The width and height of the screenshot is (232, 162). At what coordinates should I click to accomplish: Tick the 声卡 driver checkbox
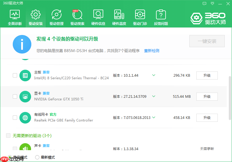point(15,148)
